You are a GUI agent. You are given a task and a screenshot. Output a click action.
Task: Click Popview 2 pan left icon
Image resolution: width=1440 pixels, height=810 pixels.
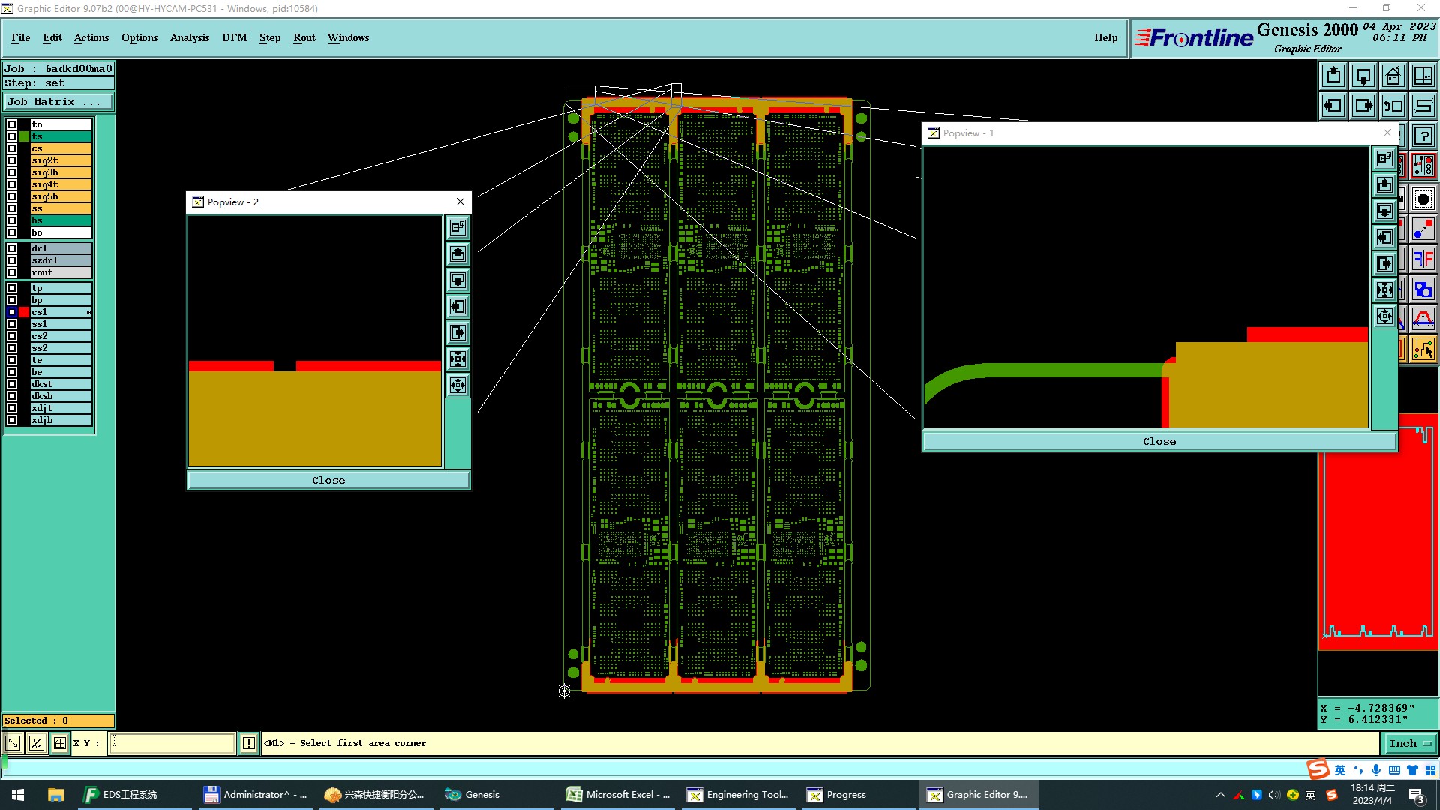[457, 306]
